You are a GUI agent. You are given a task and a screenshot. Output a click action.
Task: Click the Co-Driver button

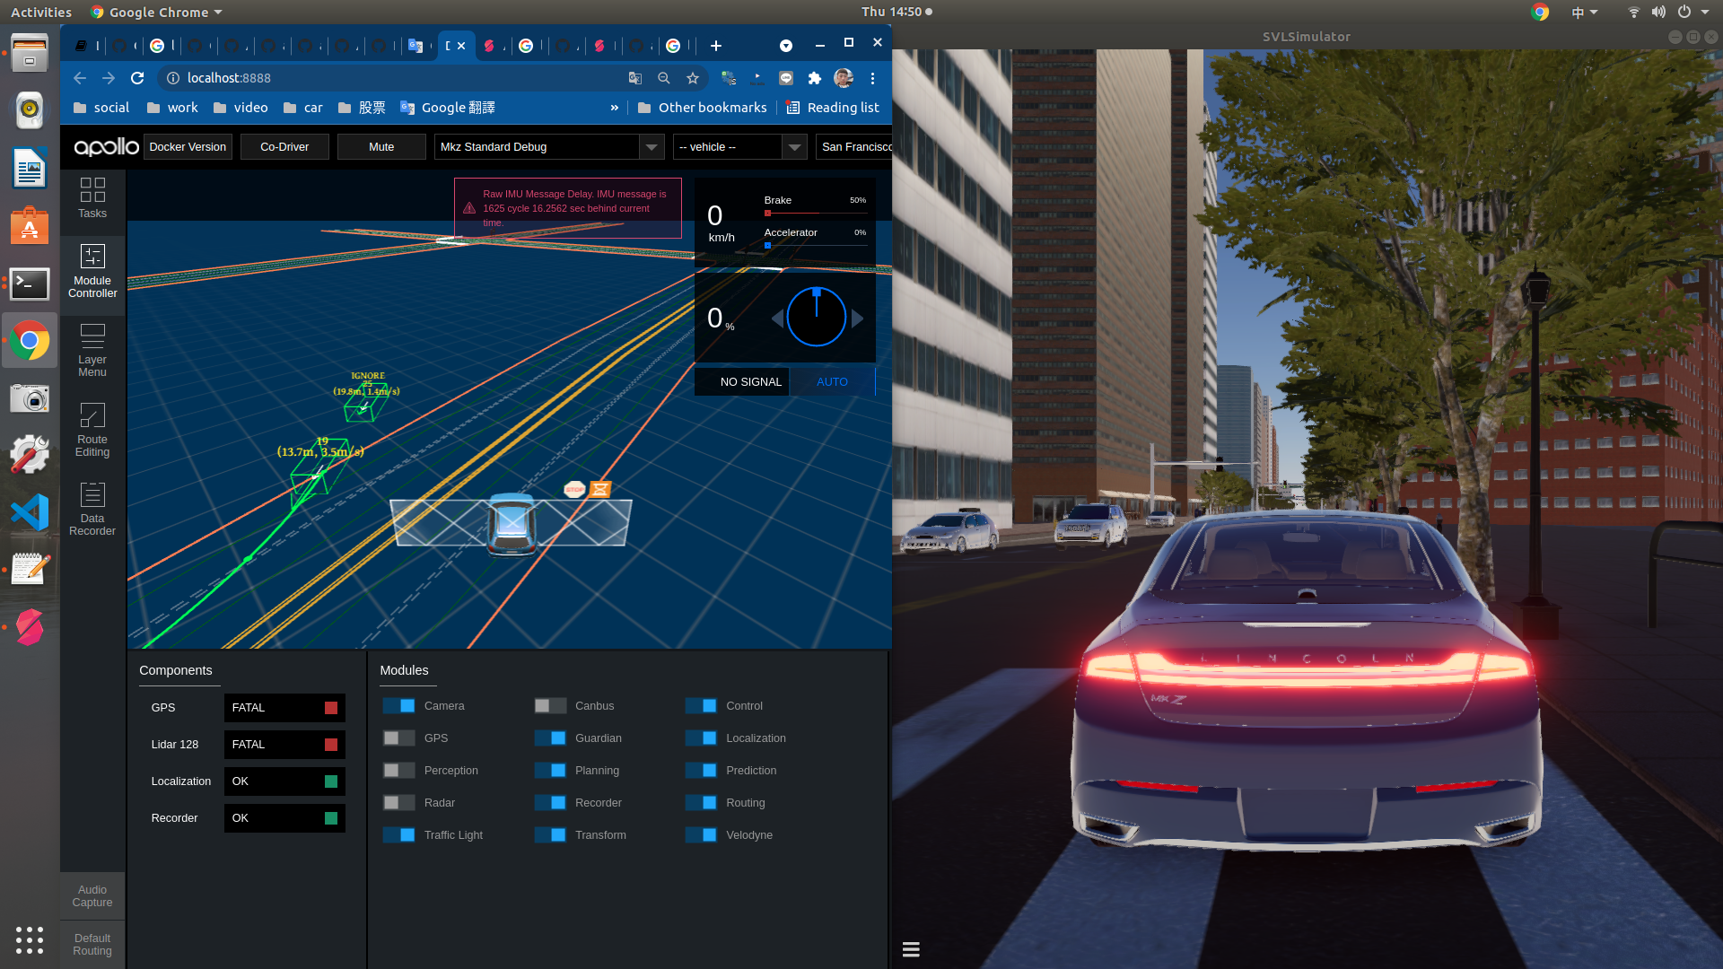click(284, 147)
